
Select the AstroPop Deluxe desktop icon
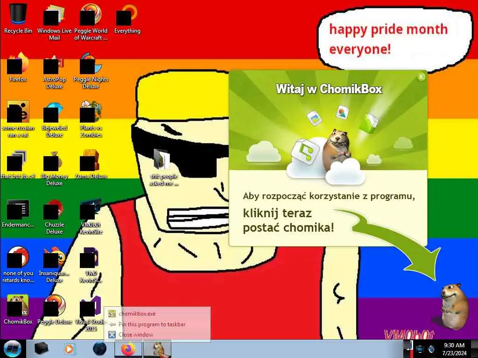tap(54, 71)
